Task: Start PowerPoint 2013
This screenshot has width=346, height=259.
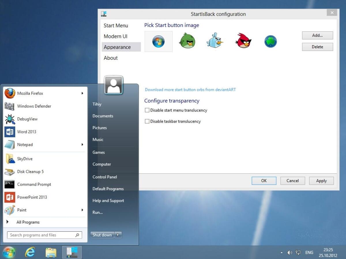Action: click(32, 197)
